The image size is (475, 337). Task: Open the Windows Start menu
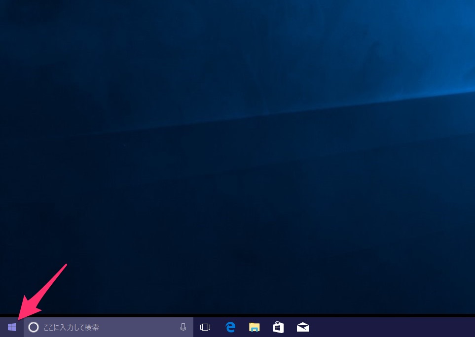tap(12, 327)
